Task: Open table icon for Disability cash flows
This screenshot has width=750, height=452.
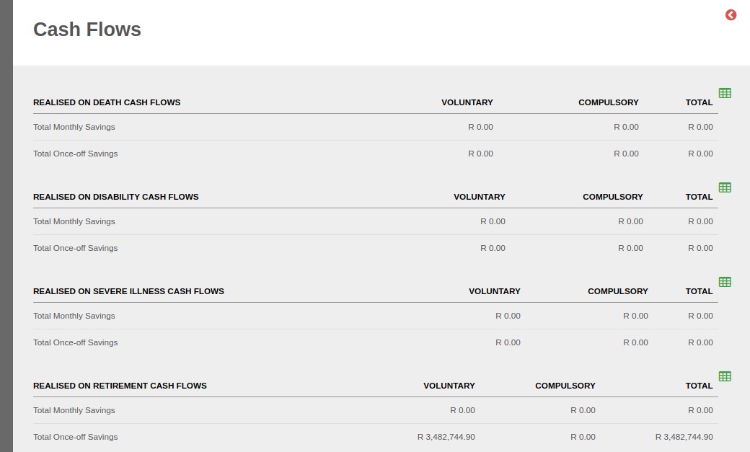Action: 725,187
